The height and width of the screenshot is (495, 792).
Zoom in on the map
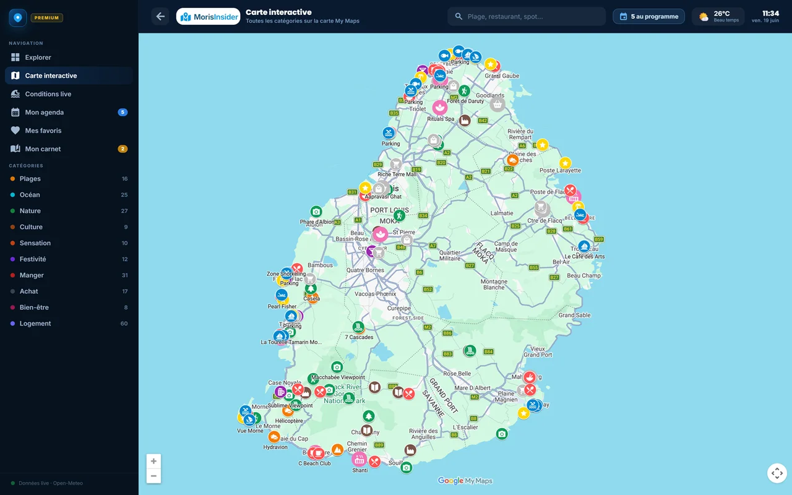coord(153,461)
